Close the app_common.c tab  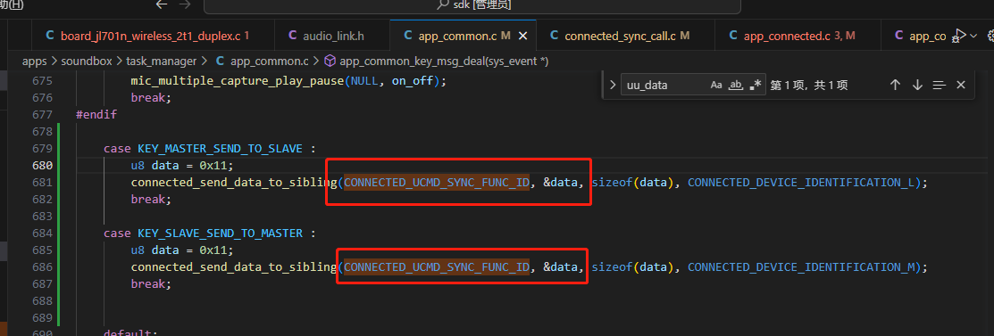point(523,36)
